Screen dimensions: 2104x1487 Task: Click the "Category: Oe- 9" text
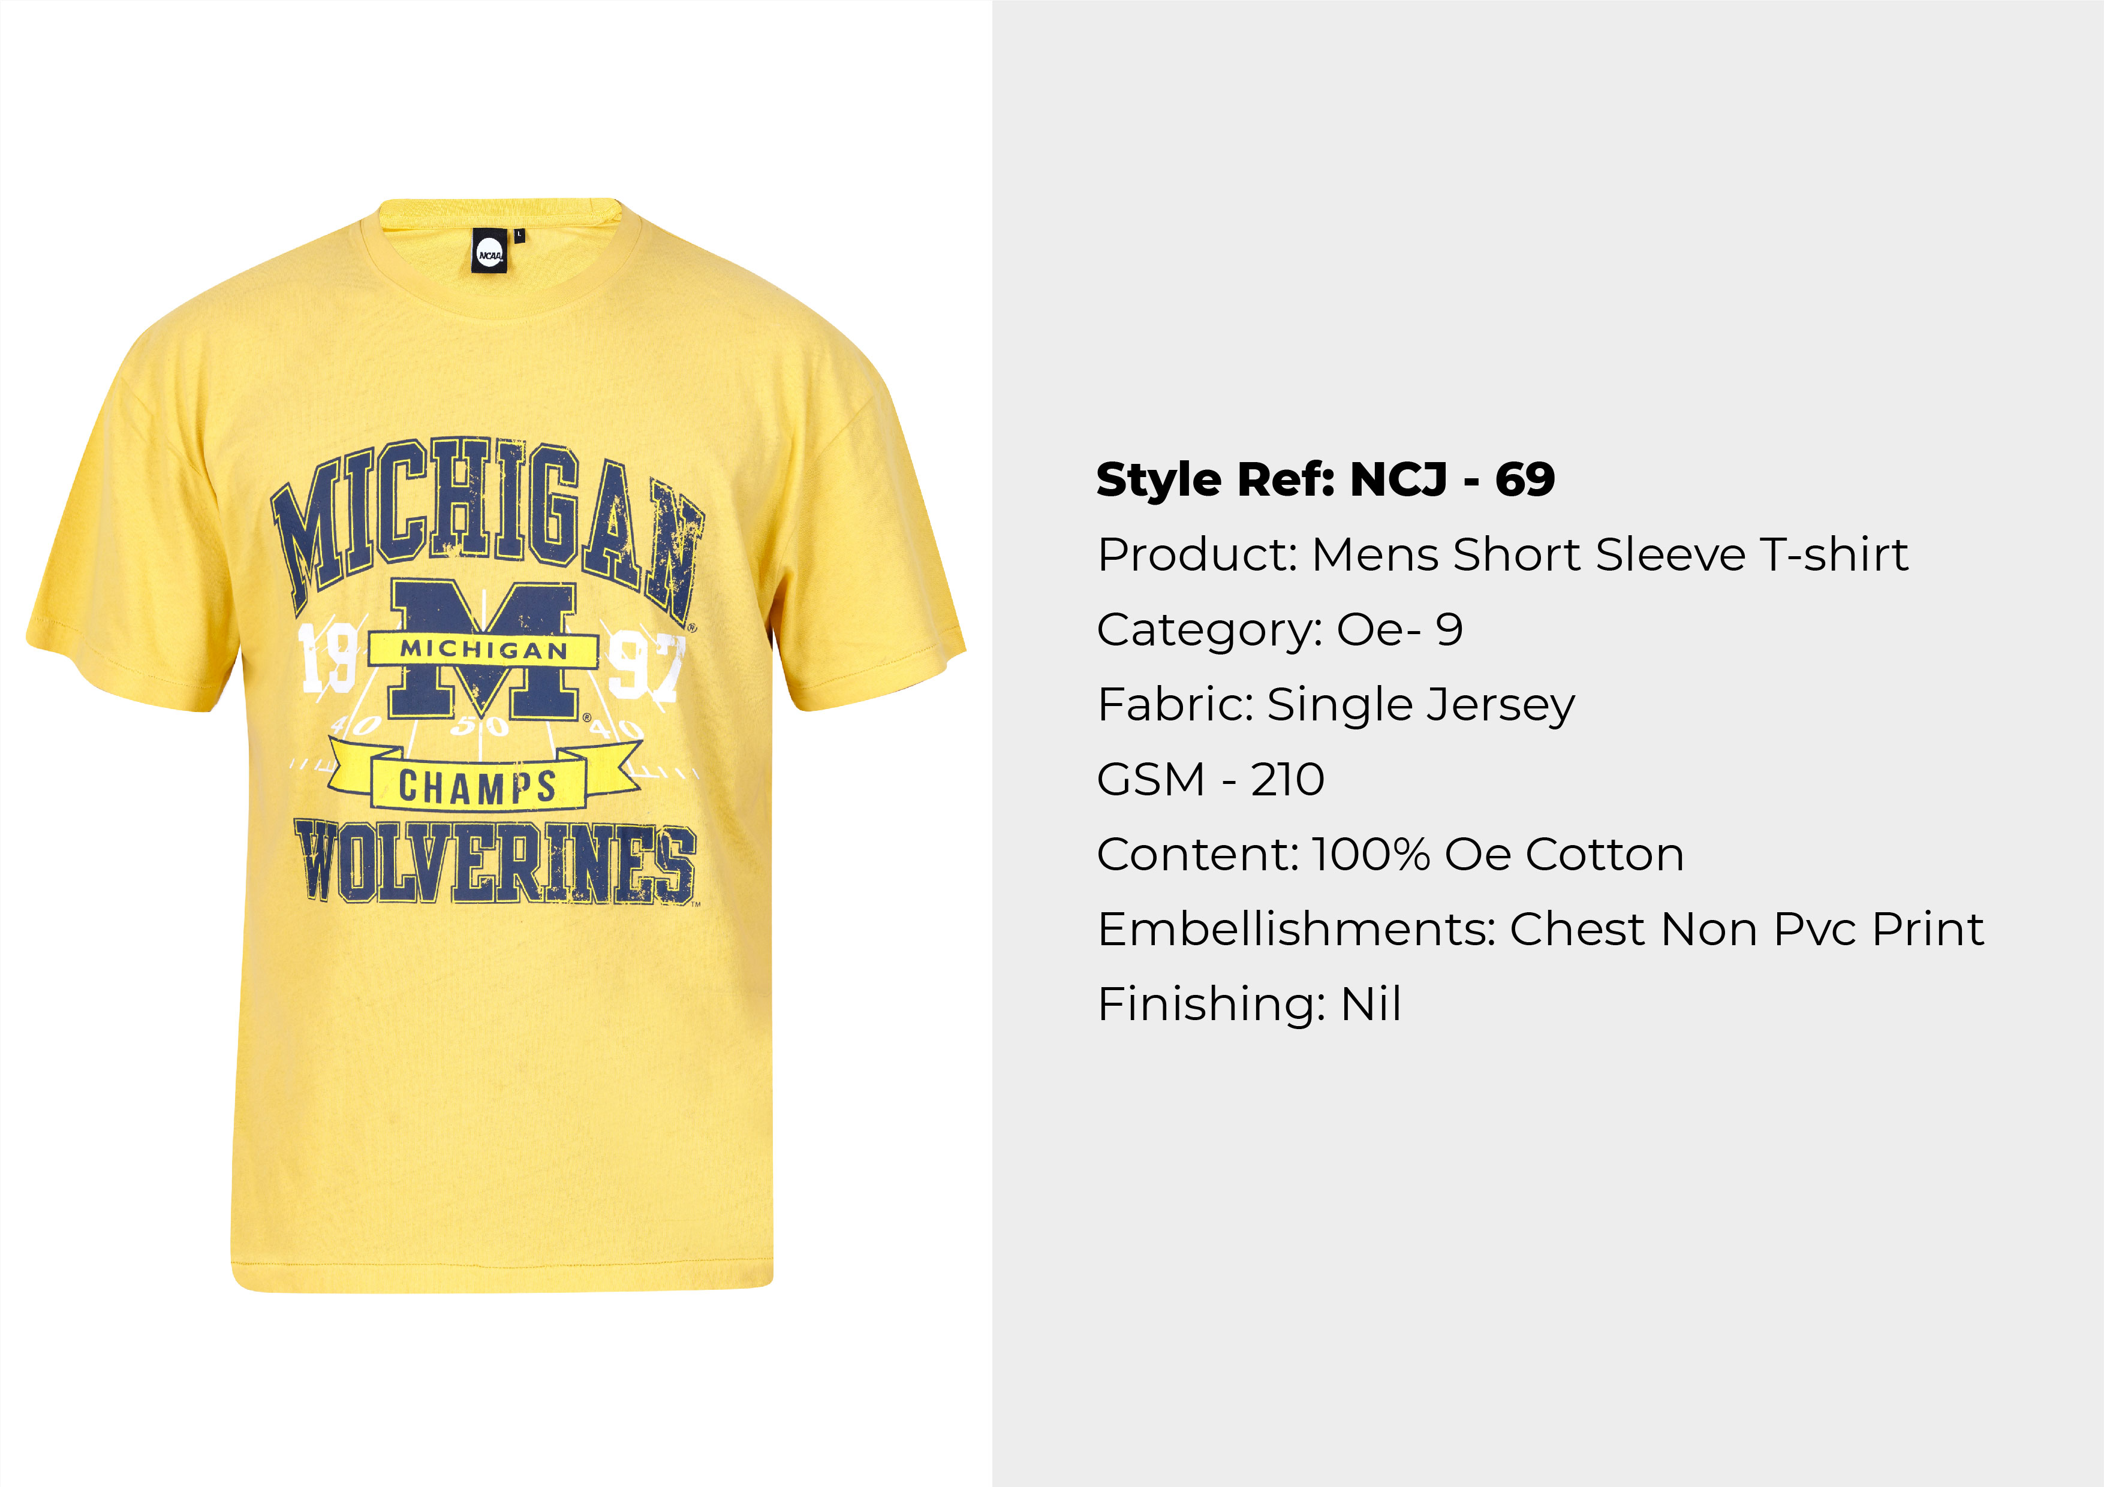1280,629
